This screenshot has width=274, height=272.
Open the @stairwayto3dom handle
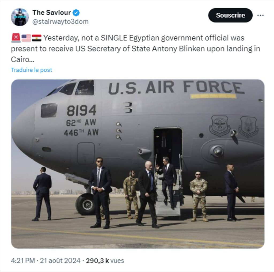[60, 22]
